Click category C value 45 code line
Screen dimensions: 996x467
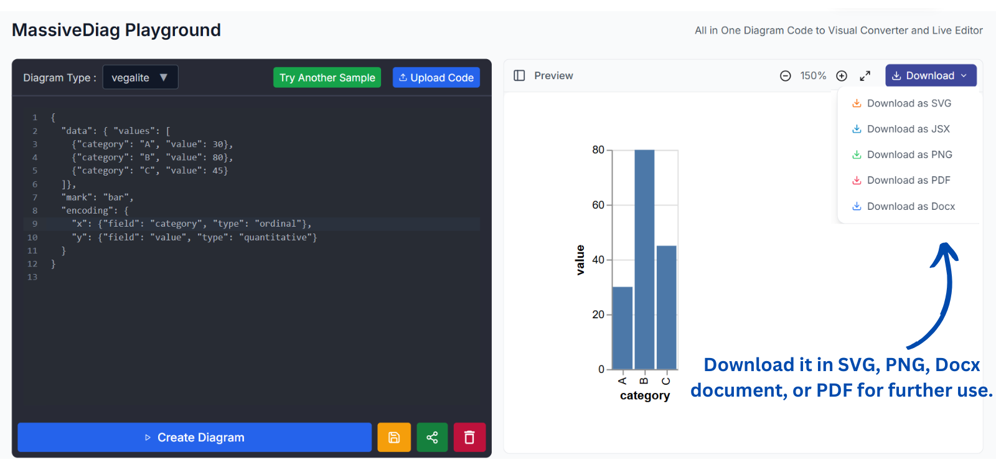click(150, 171)
